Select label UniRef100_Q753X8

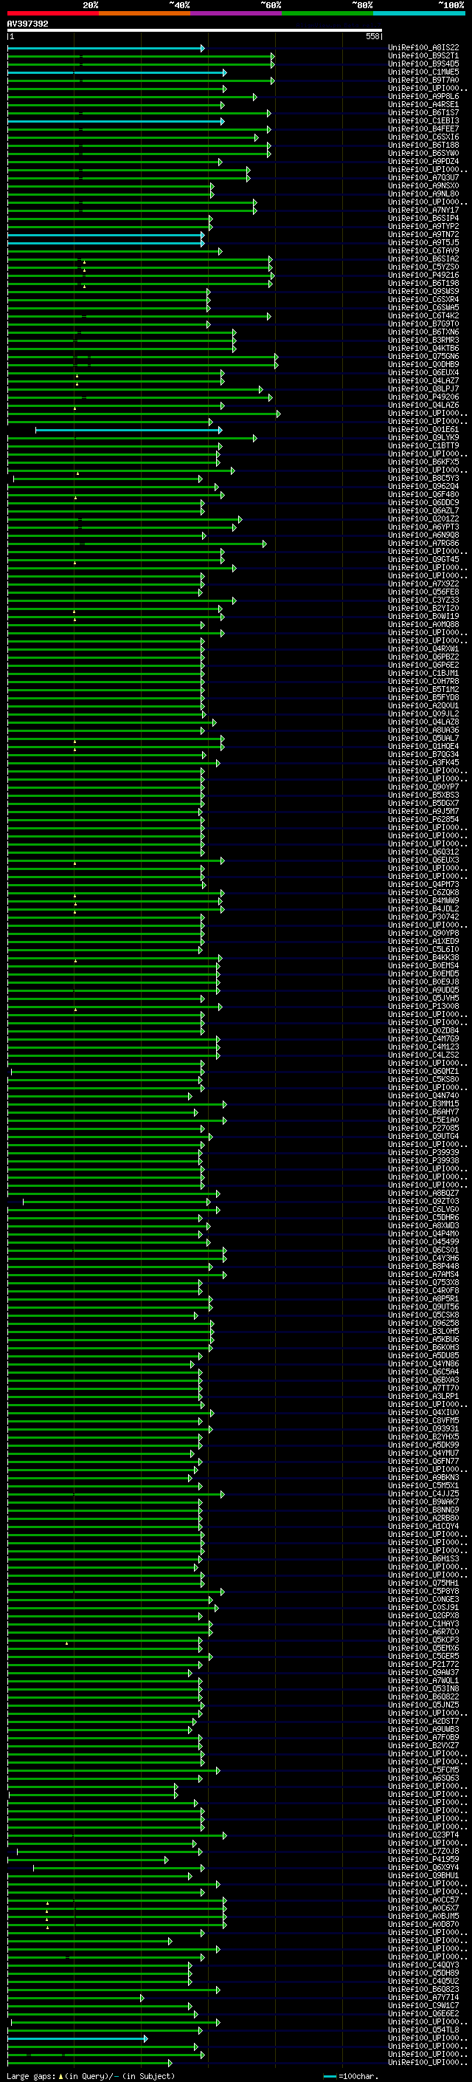coord(423,1283)
